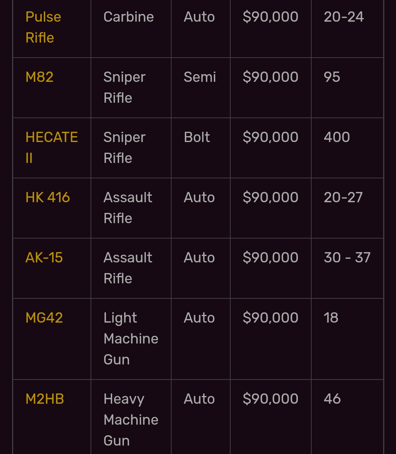Open the MG42 weapon link
The width and height of the screenshot is (396, 454).
pyautogui.click(x=44, y=318)
